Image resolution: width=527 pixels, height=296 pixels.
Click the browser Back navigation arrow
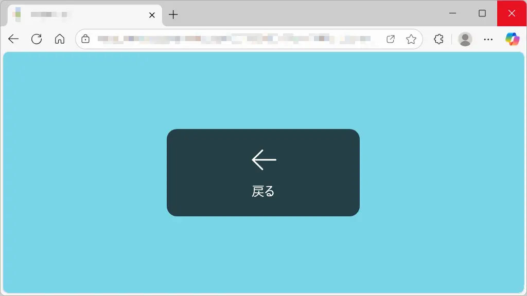pyautogui.click(x=13, y=39)
